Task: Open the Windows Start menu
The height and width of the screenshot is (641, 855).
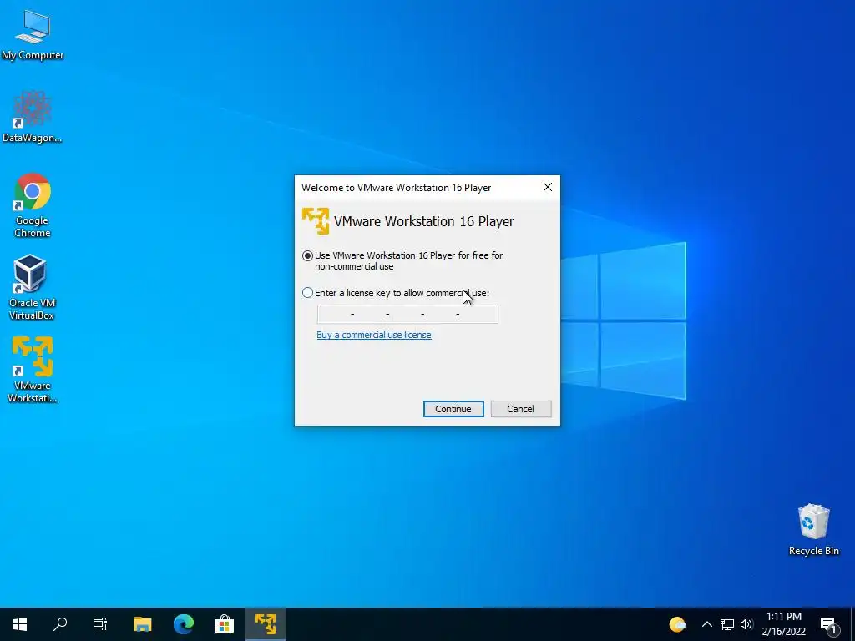Action: click(20, 624)
